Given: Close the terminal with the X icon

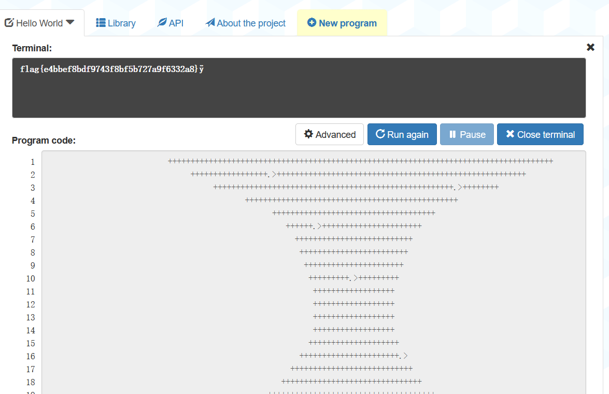Looking at the screenshot, I should click(590, 47).
